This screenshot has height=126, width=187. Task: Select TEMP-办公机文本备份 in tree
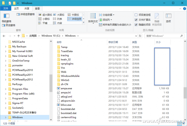point(24,113)
